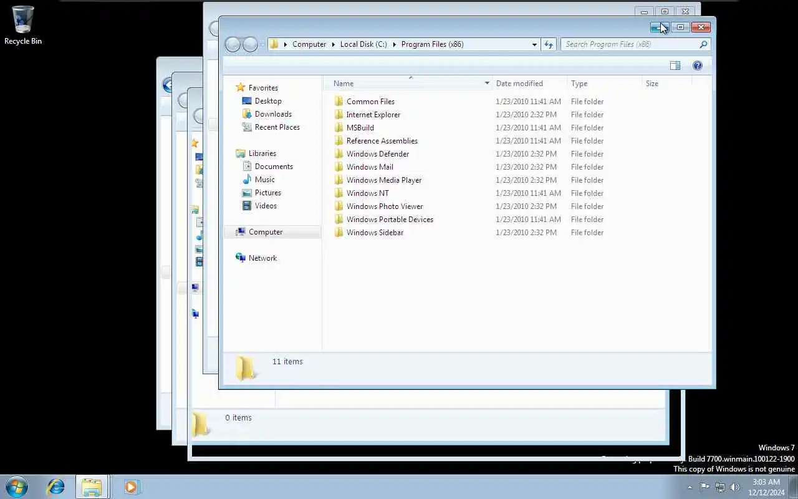Image resolution: width=798 pixels, height=499 pixels.
Task: Click File folder type for Common Files
Action: [587, 101]
